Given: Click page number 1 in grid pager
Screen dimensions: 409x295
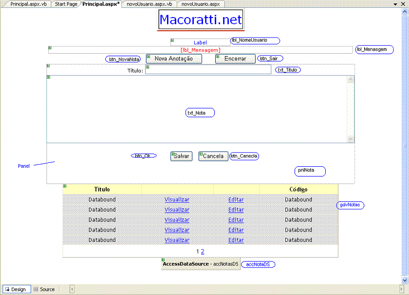Looking at the screenshot, I should pyautogui.click(x=198, y=252).
